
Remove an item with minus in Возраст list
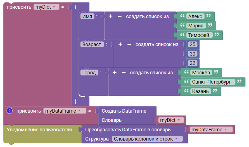tap(129, 44)
